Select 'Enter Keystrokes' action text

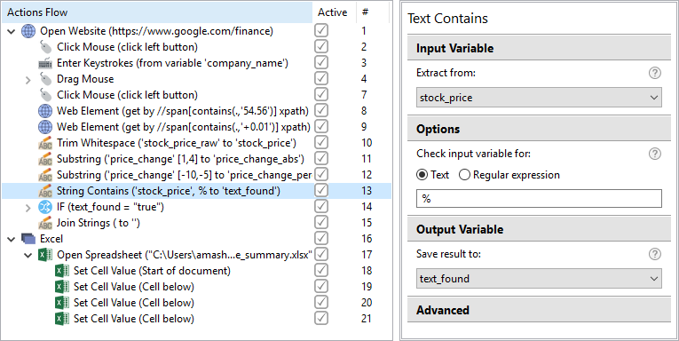point(172,63)
